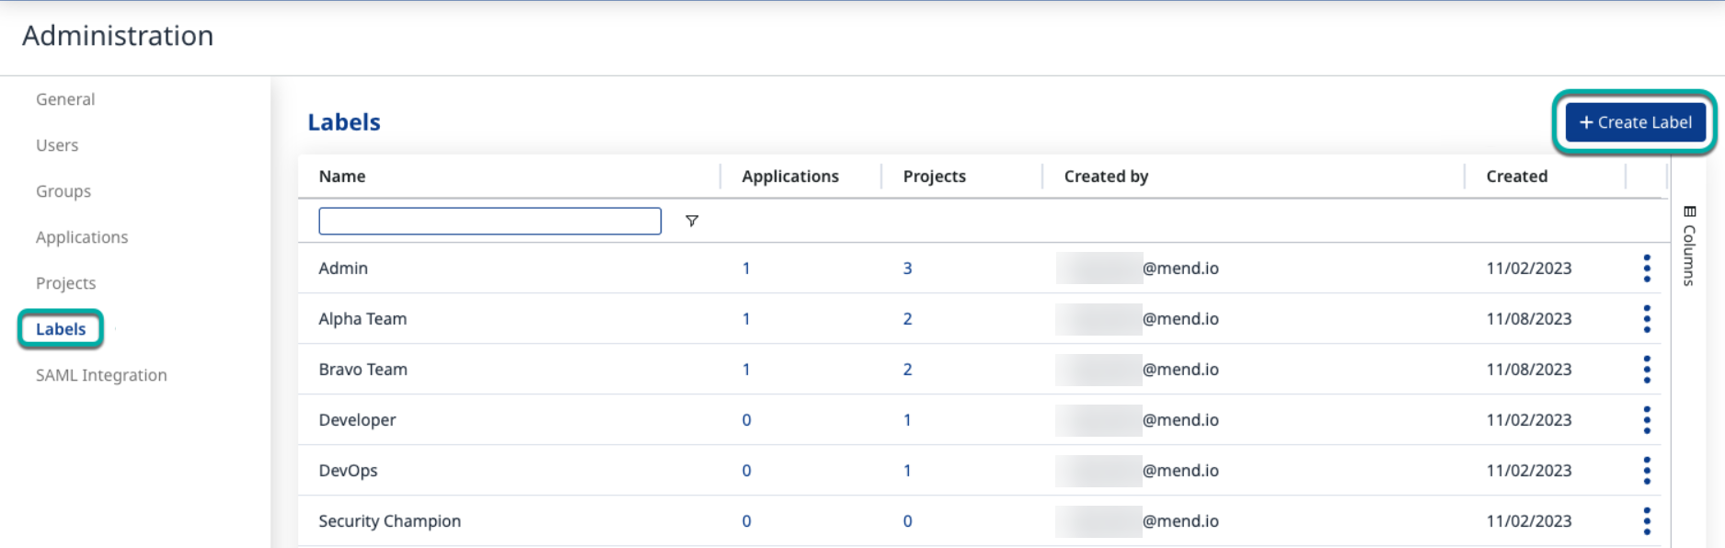1725x548 pixels.
Task: Open the Columns side panel
Action: 1689,245
